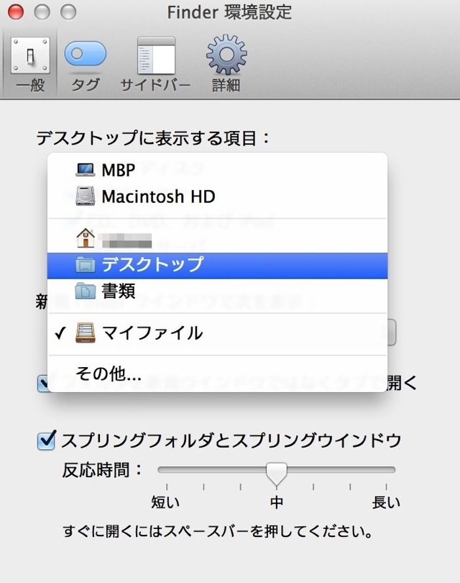Viewport: 460px width, 583px height.
Task: Choose MBP from the popup menu
Action: click(217, 170)
